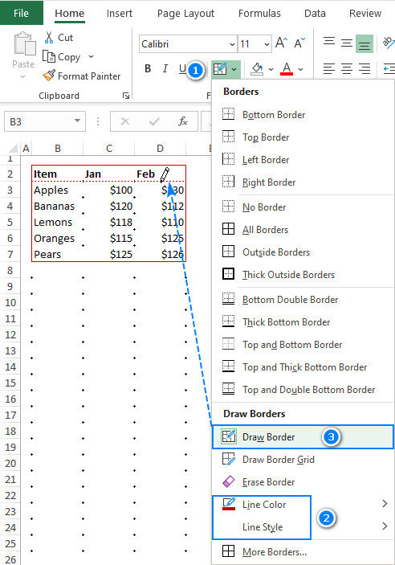Open Fill Color dropdown arrow

pyautogui.click(x=271, y=69)
